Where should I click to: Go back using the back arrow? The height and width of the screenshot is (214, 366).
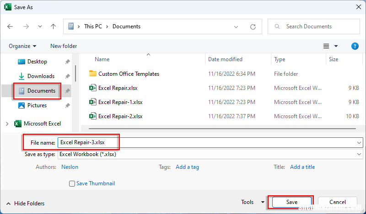10,26
